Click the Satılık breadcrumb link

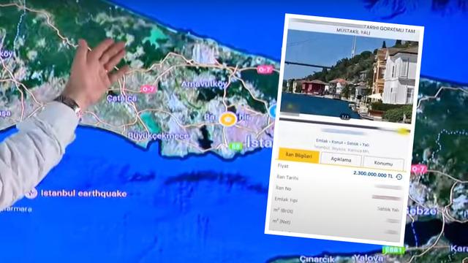point(352,143)
